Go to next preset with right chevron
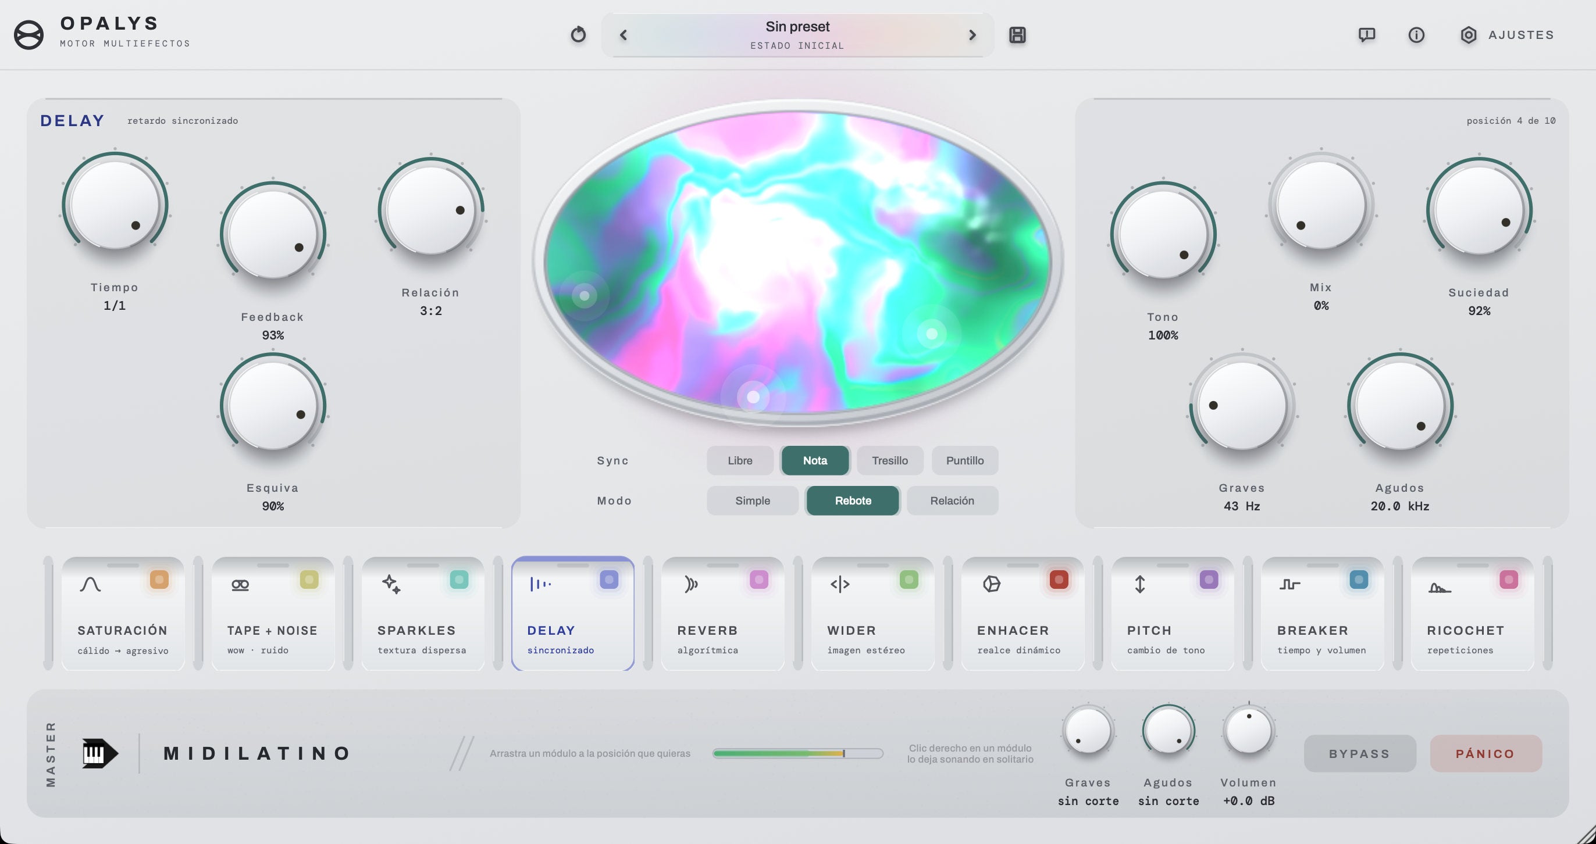 972,35
